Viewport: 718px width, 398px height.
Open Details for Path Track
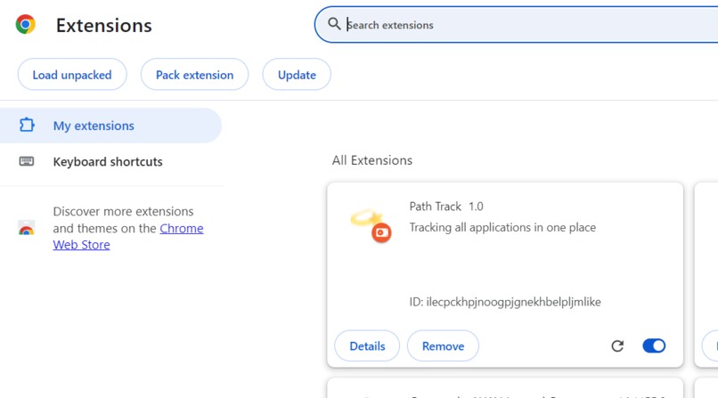click(x=367, y=345)
